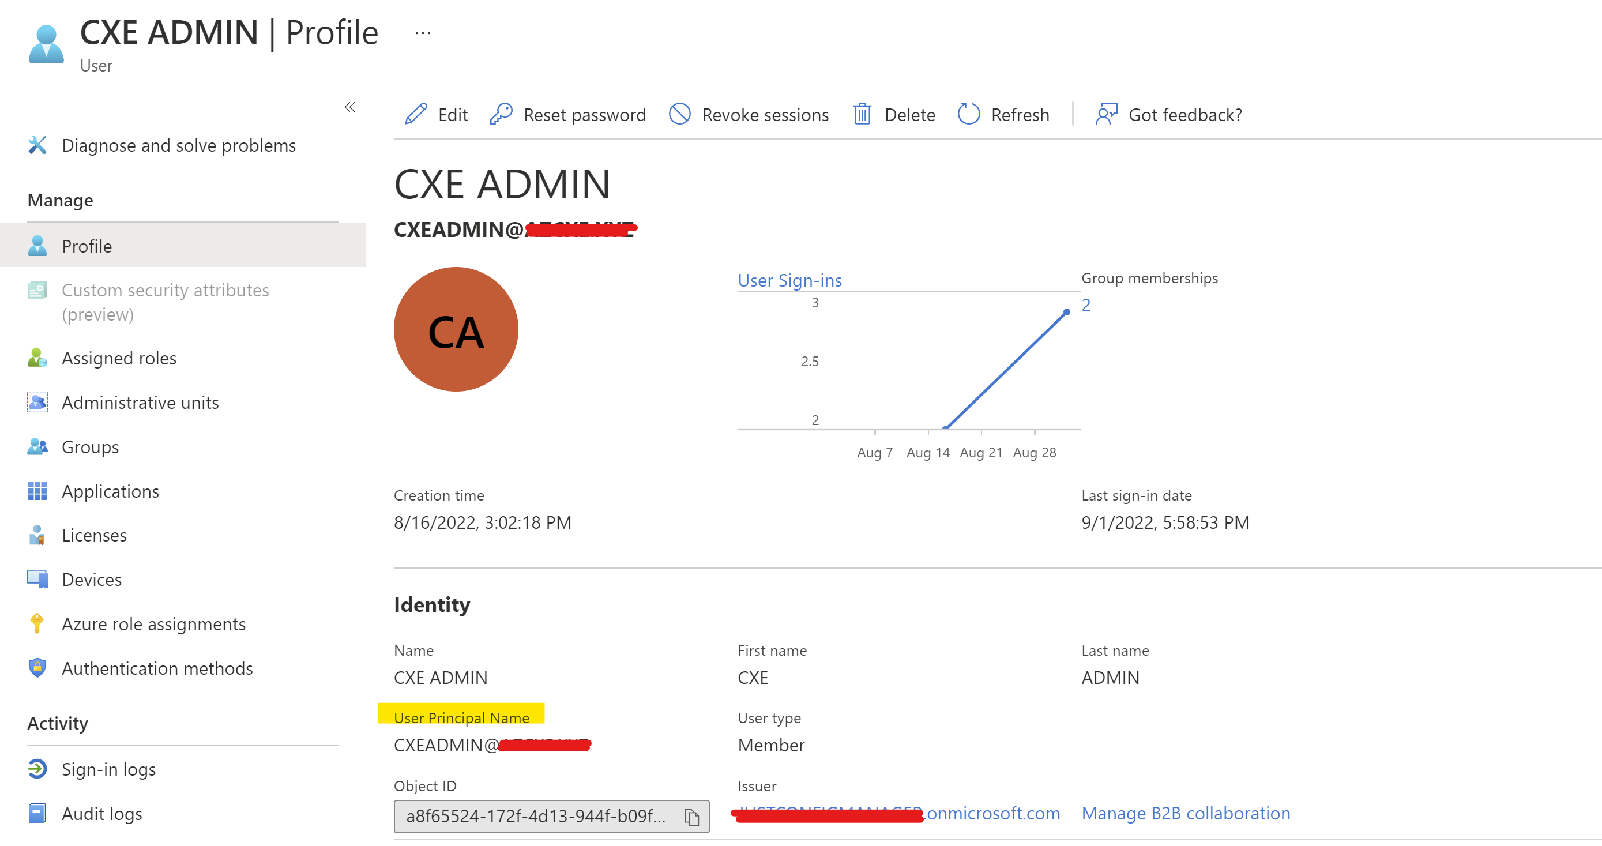Open the Licenses section
Image resolution: width=1602 pixels, height=846 pixels.
[94, 535]
